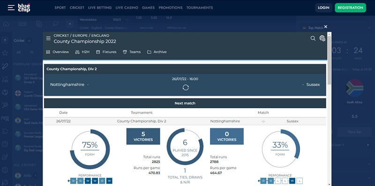
Task: Click Total runs 2825 value
Action: tap(156, 162)
